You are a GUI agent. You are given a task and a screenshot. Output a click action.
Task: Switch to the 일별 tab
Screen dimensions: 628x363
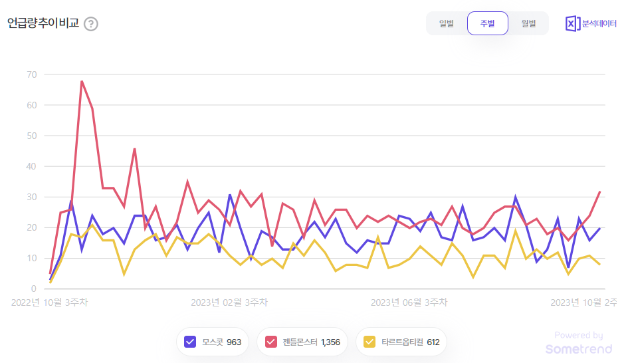(447, 23)
